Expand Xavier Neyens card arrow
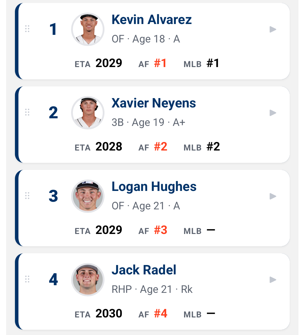This screenshot has width=302, height=335. pos(273,113)
